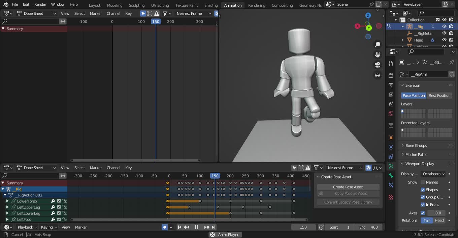Expand the Bone Groups panel

point(416,146)
